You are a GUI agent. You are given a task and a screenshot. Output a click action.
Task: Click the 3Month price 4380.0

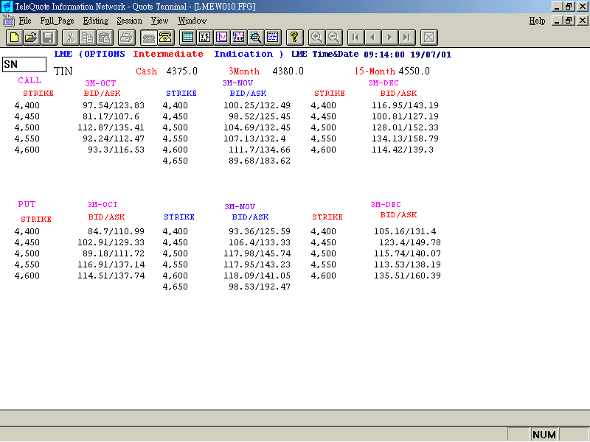click(288, 71)
